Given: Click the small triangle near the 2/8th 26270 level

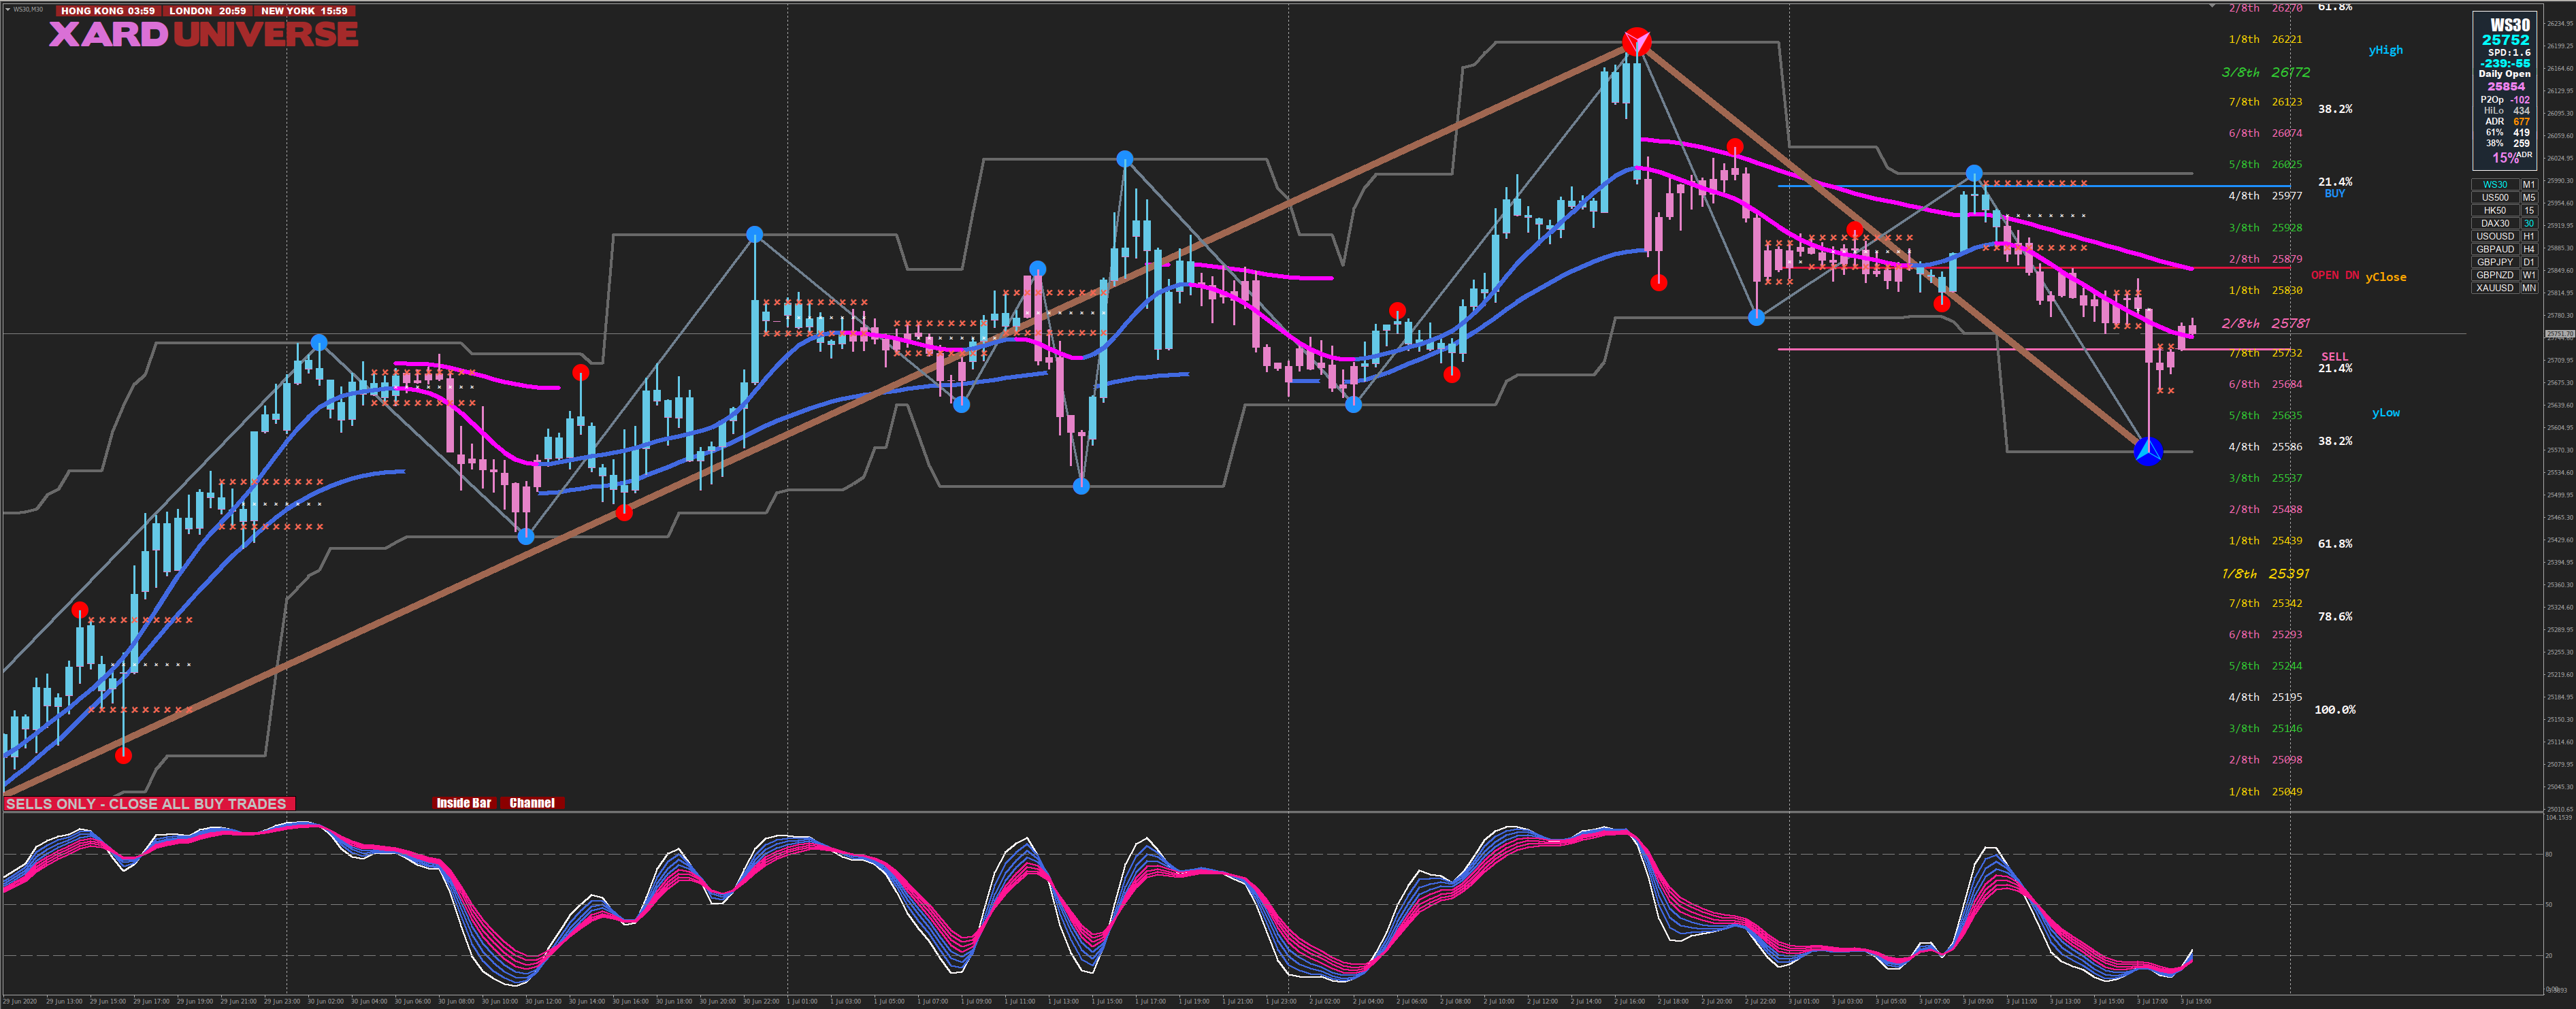Looking at the screenshot, I should (x=2211, y=6).
